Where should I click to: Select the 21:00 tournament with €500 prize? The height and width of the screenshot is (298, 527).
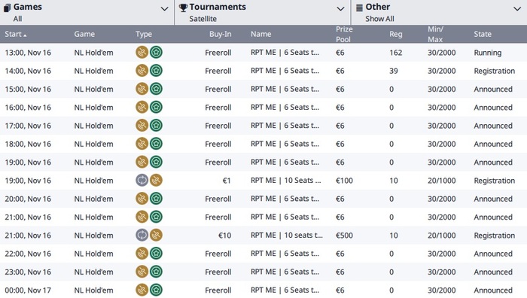pyautogui.click(x=263, y=236)
